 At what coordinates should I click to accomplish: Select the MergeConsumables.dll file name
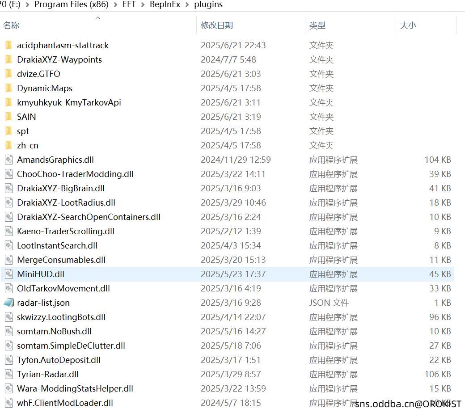pyautogui.click(x=61, y=260)
